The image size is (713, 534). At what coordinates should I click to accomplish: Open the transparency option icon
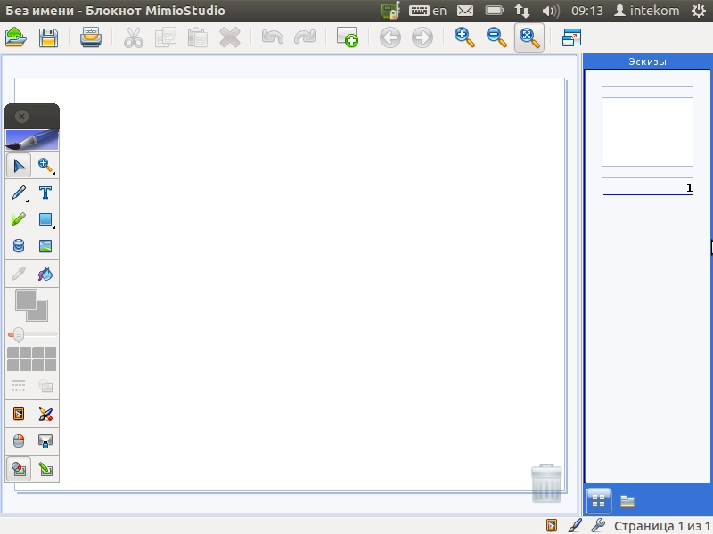tap(45, 386)
